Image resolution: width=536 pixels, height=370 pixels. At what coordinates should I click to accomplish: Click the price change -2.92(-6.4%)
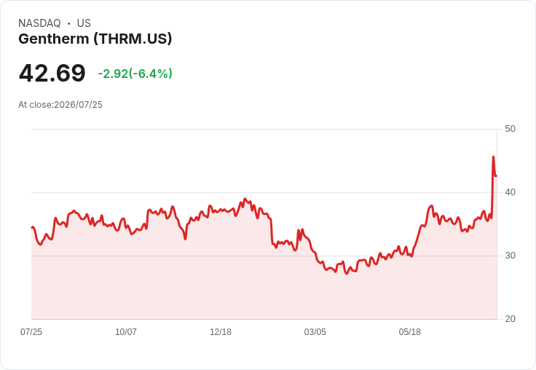pyautogui.click(x=135, y=74)
